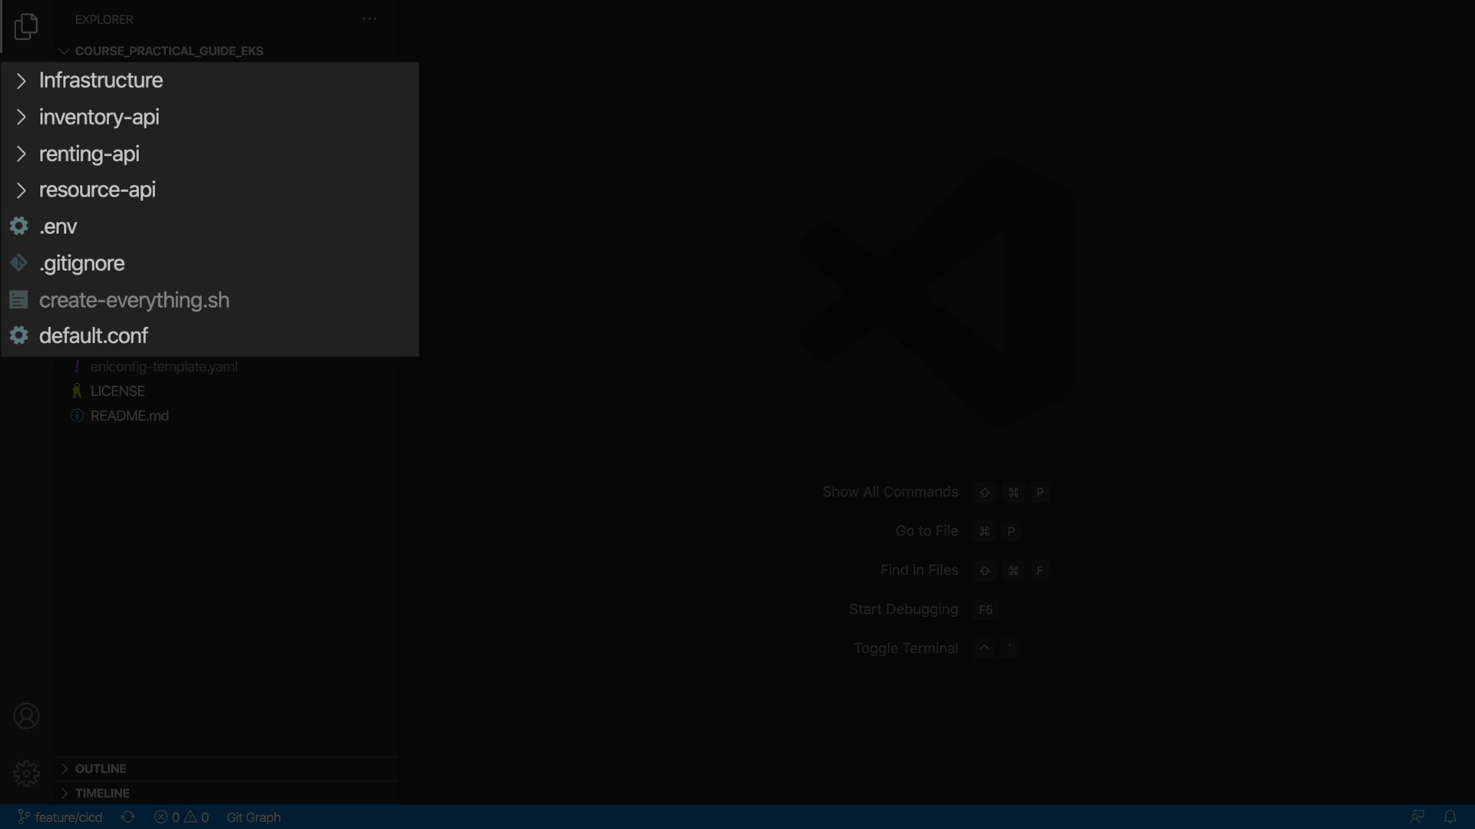The height and width of the screenshot is (829, 1475).
Task: Open README.md file
Action: point(129,415)
